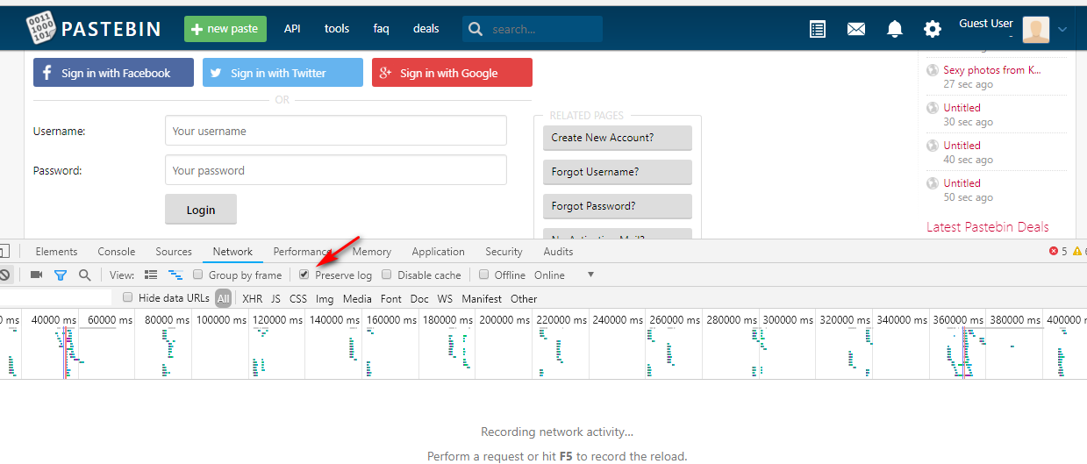Open my pastes list icon
The width and height of the screenshot is (1087, 464).
(x=817, y=29)
